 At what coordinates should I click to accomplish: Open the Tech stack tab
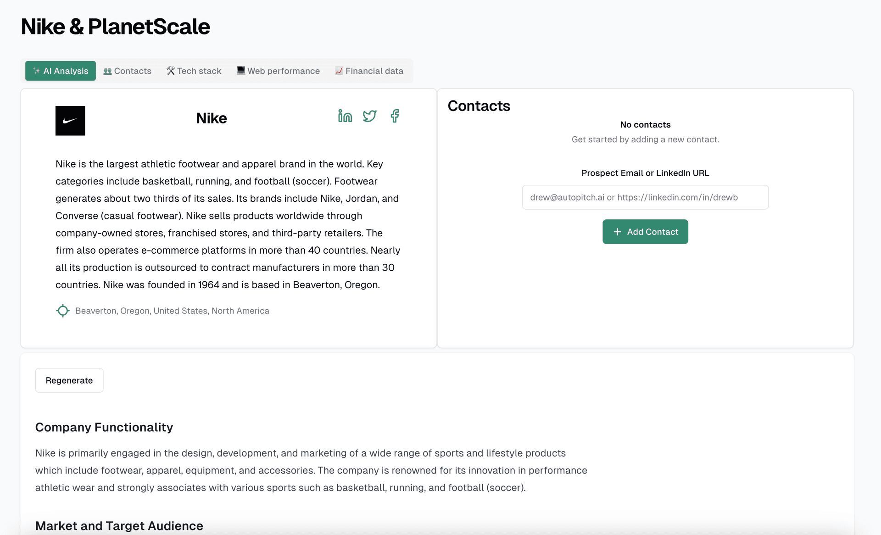point(194,71)
